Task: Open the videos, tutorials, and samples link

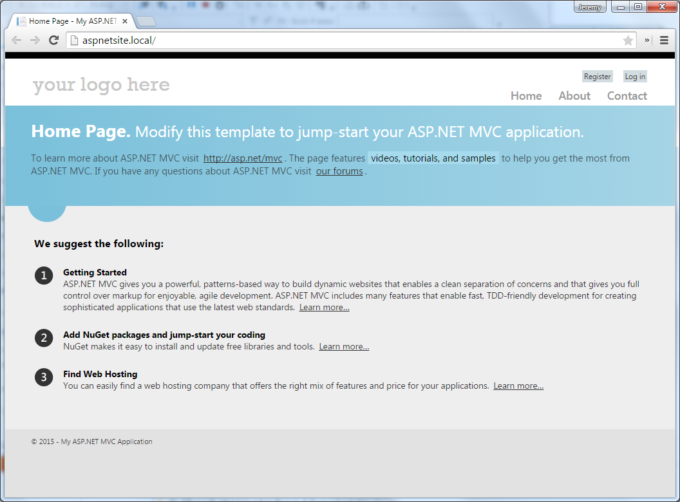Action: tap(433, 158)
